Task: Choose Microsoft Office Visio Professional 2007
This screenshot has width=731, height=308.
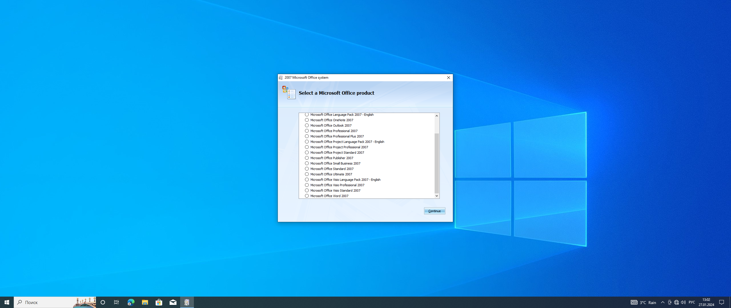Action: click(x=307, y=185)
